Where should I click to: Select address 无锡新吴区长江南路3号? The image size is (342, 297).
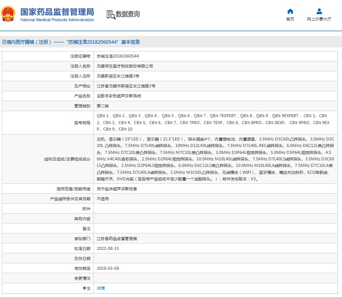pyautogui.click(x=118, y=76)
